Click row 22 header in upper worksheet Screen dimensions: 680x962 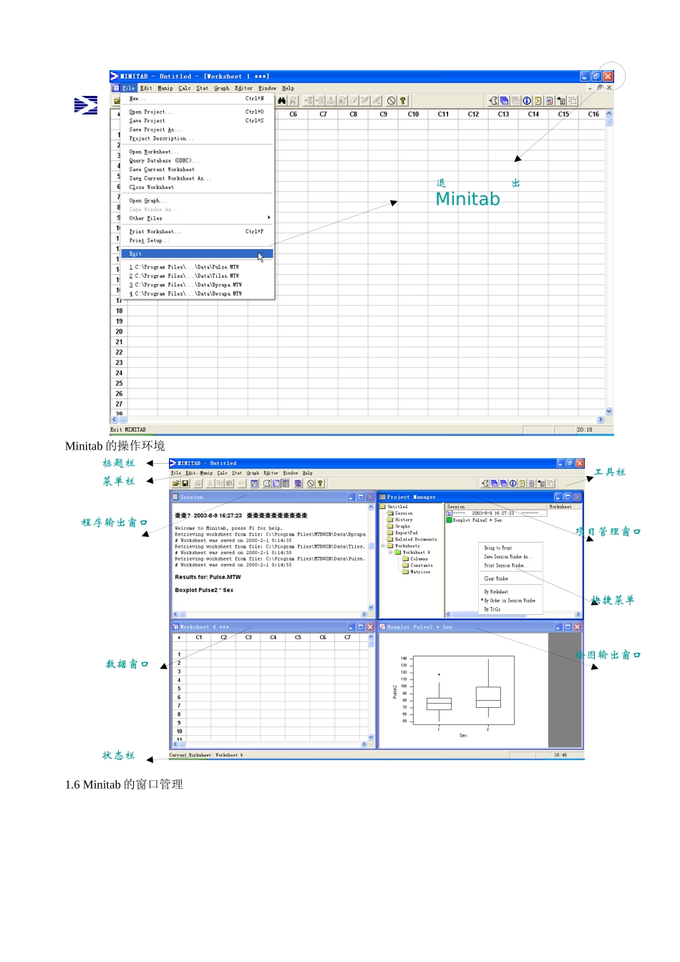coord(119,352)
